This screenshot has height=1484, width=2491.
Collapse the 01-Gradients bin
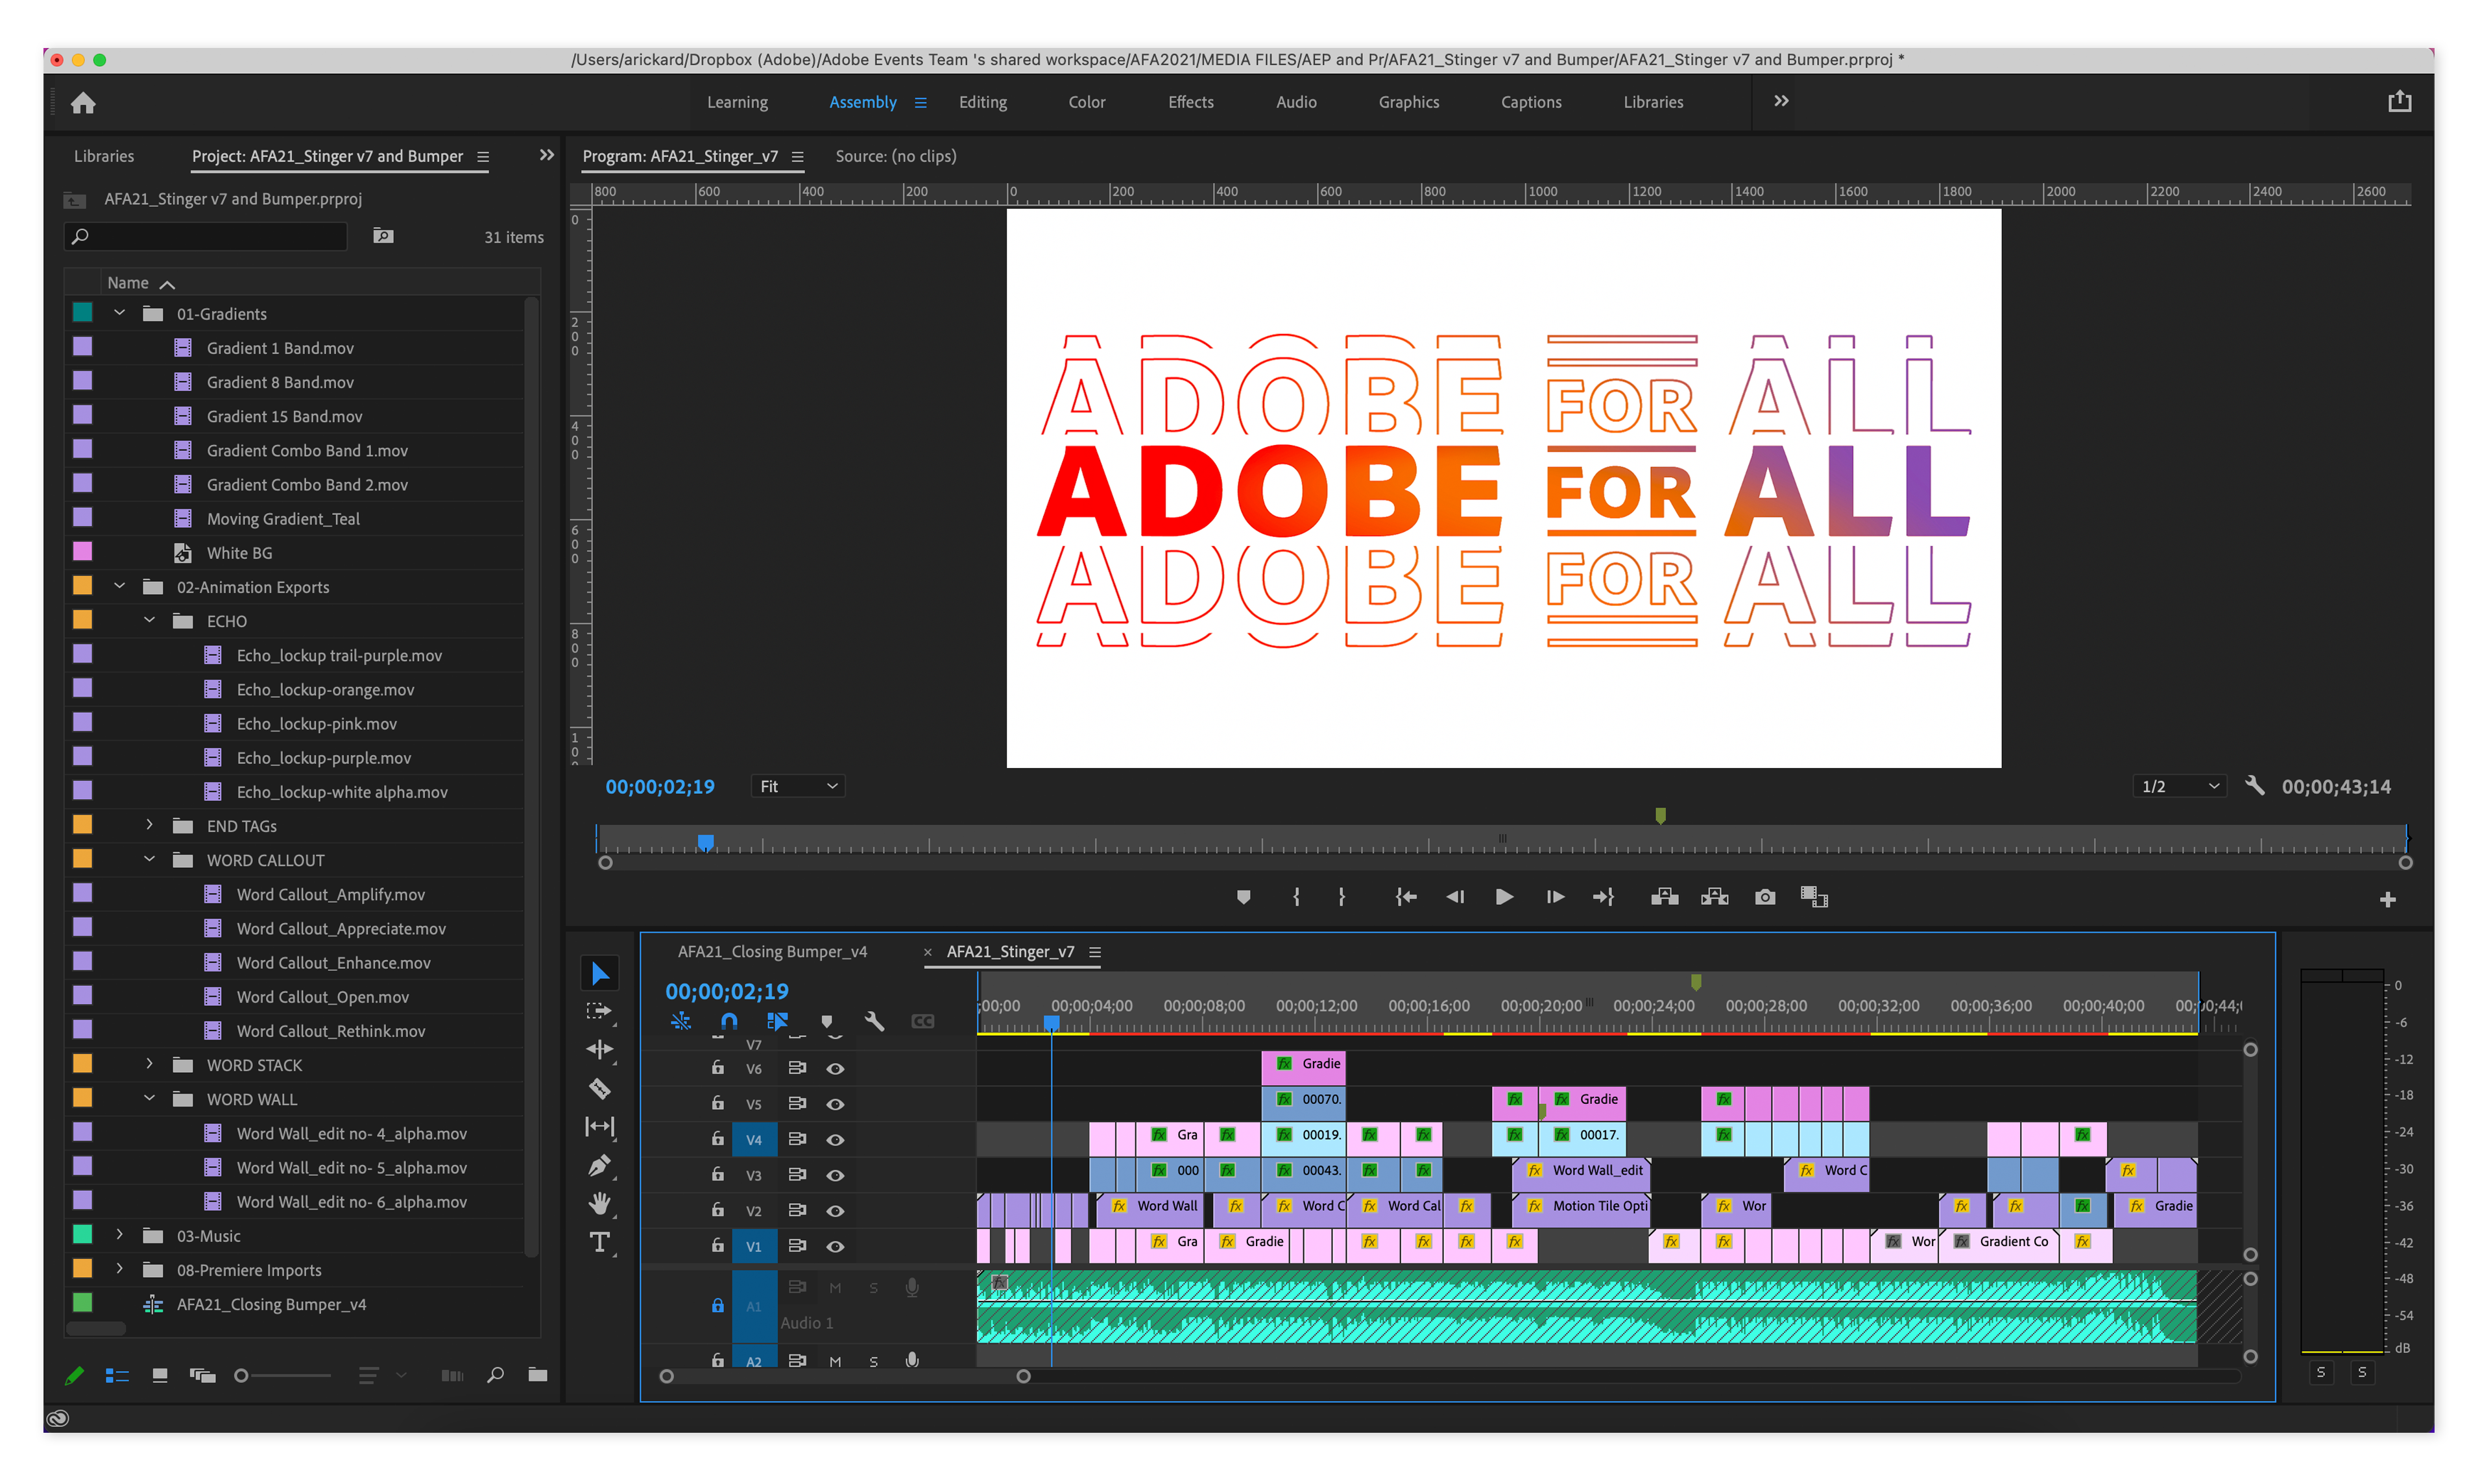[x=119, y=313]
